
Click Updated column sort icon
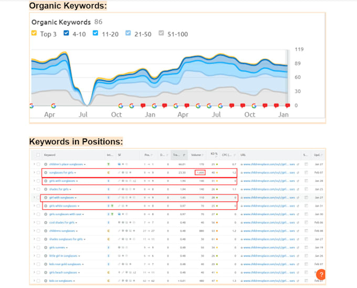click(x=322, y=155)
